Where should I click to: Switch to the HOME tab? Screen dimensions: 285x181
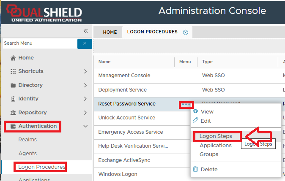coord(110,32)
